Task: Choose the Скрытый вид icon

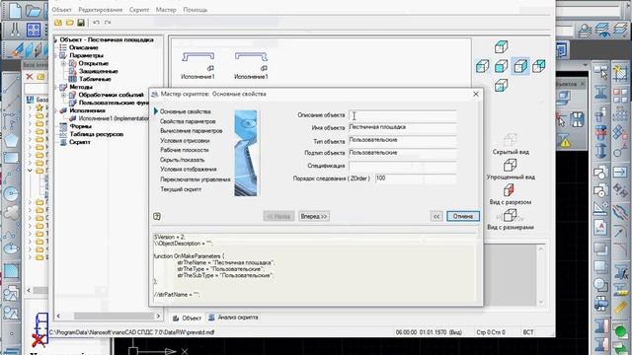Action: coord(511,140)
